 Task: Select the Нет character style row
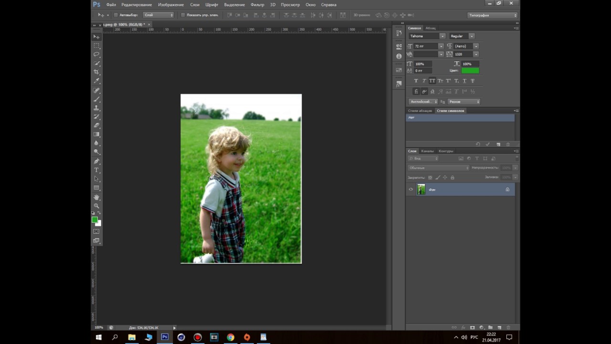click(x=460, y=118)
